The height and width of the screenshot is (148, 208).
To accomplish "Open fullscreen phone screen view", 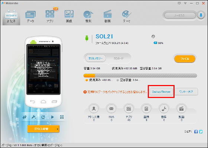I will tap(62, 117).
